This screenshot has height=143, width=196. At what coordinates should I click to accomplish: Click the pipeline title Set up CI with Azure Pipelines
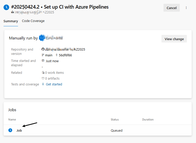76,7
